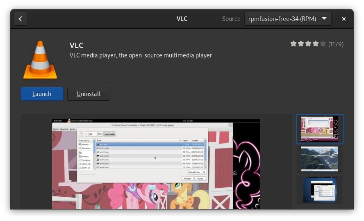Launch VLC with the blue button
Image resolution: width=364 pixels, height=221 pixels.
pos(42,94)
